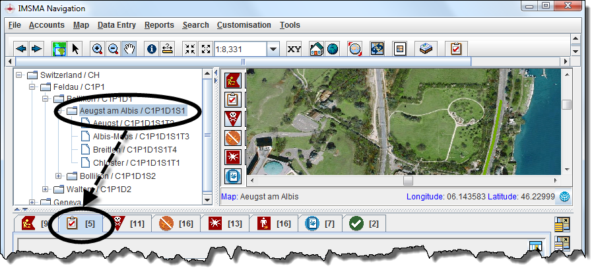596x276 pixels.
Task: Open the map scale 1:8,331 dropdown
Action: [x=273, y=49]
